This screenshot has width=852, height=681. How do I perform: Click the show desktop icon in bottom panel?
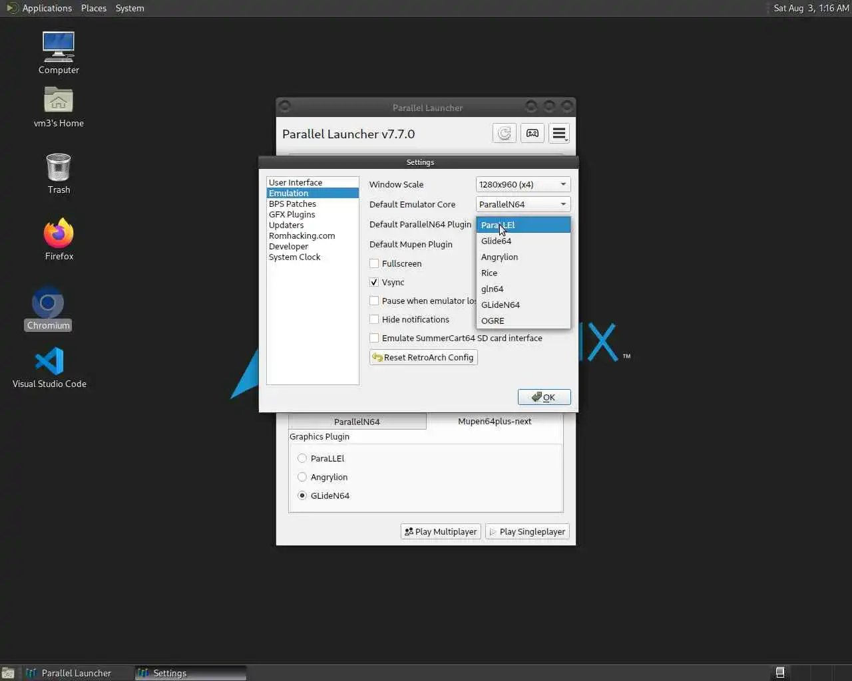pos(8,673)
